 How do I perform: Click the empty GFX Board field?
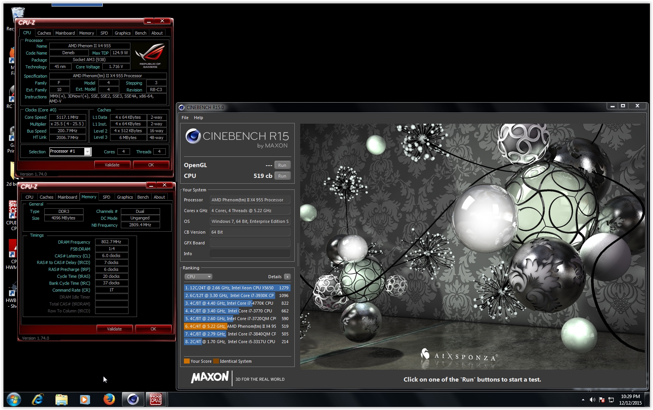pos(250,243)
